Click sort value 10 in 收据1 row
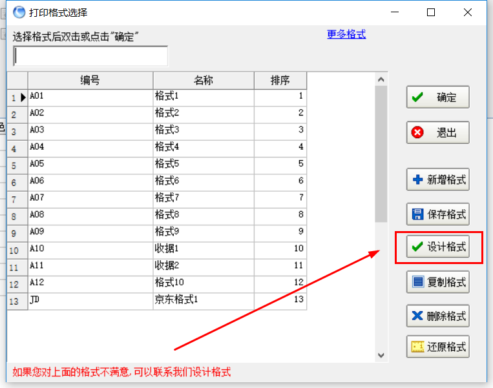 280,250
